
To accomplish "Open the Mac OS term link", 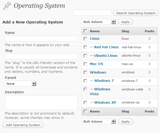I will pos(97,64).
